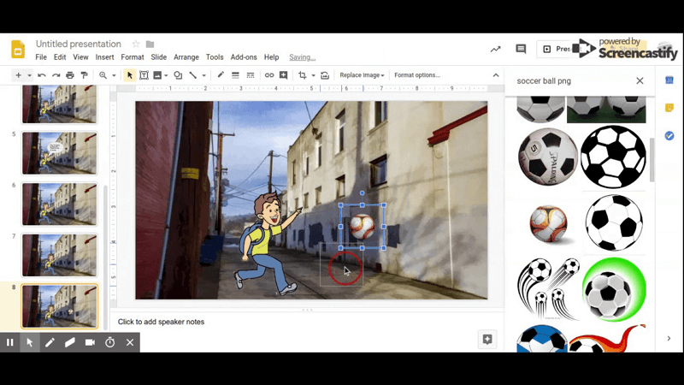Click the Add comment toolbar icon
Image resolution: width=684 pixels, height=385 pixels.
pos(284,75)
